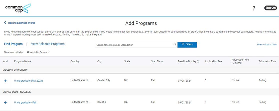
Task: Click the Common App logo
Action: (x=18, y=8)
